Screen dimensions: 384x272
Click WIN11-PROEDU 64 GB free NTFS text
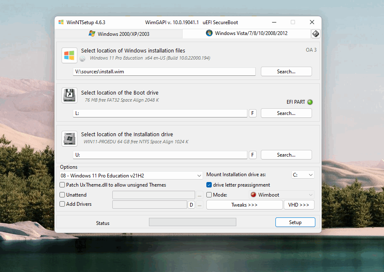[x=136, y=142]
